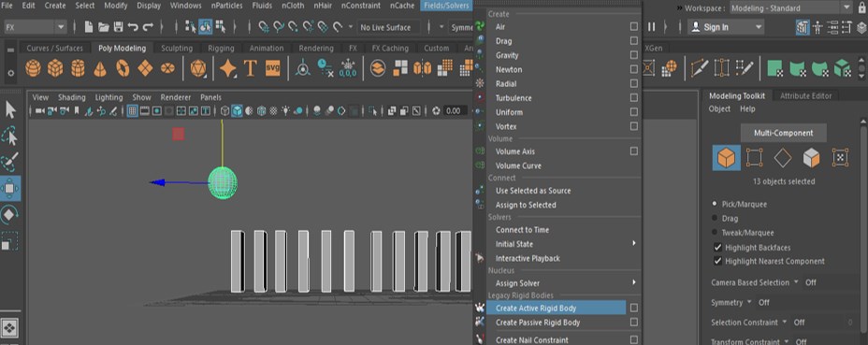Activate the Rotate tool in the toolbox
The image size is (868, 345).
(10, 214)
